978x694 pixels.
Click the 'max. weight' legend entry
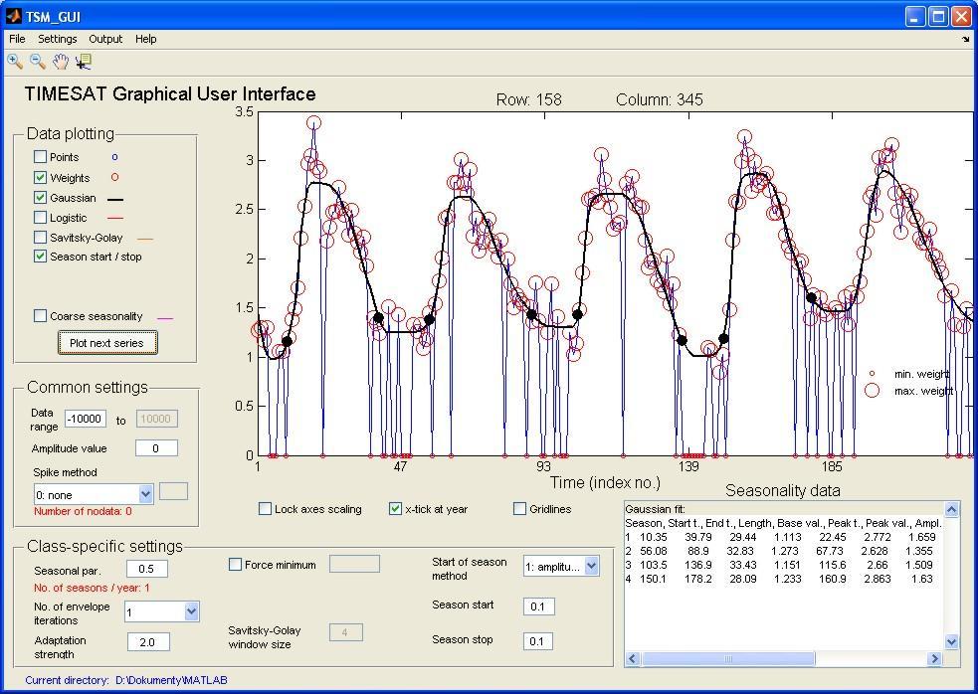pyautogui.click(x=923, y=391)
